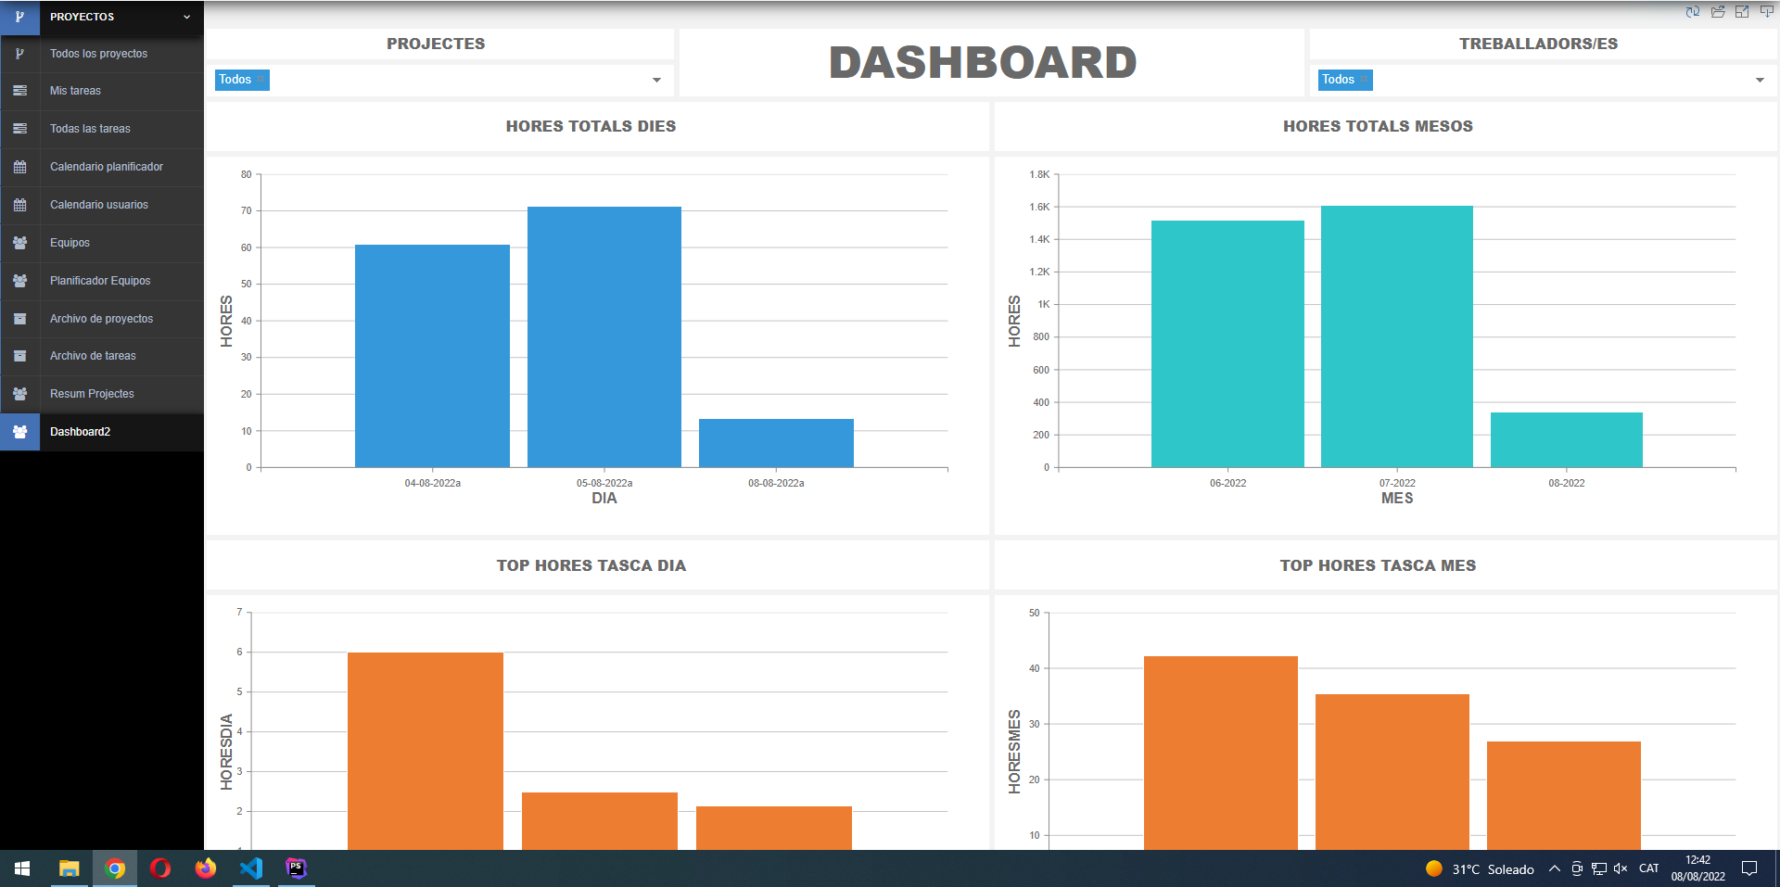Click the Calendario planificador calendar icon

pos(19,167)
